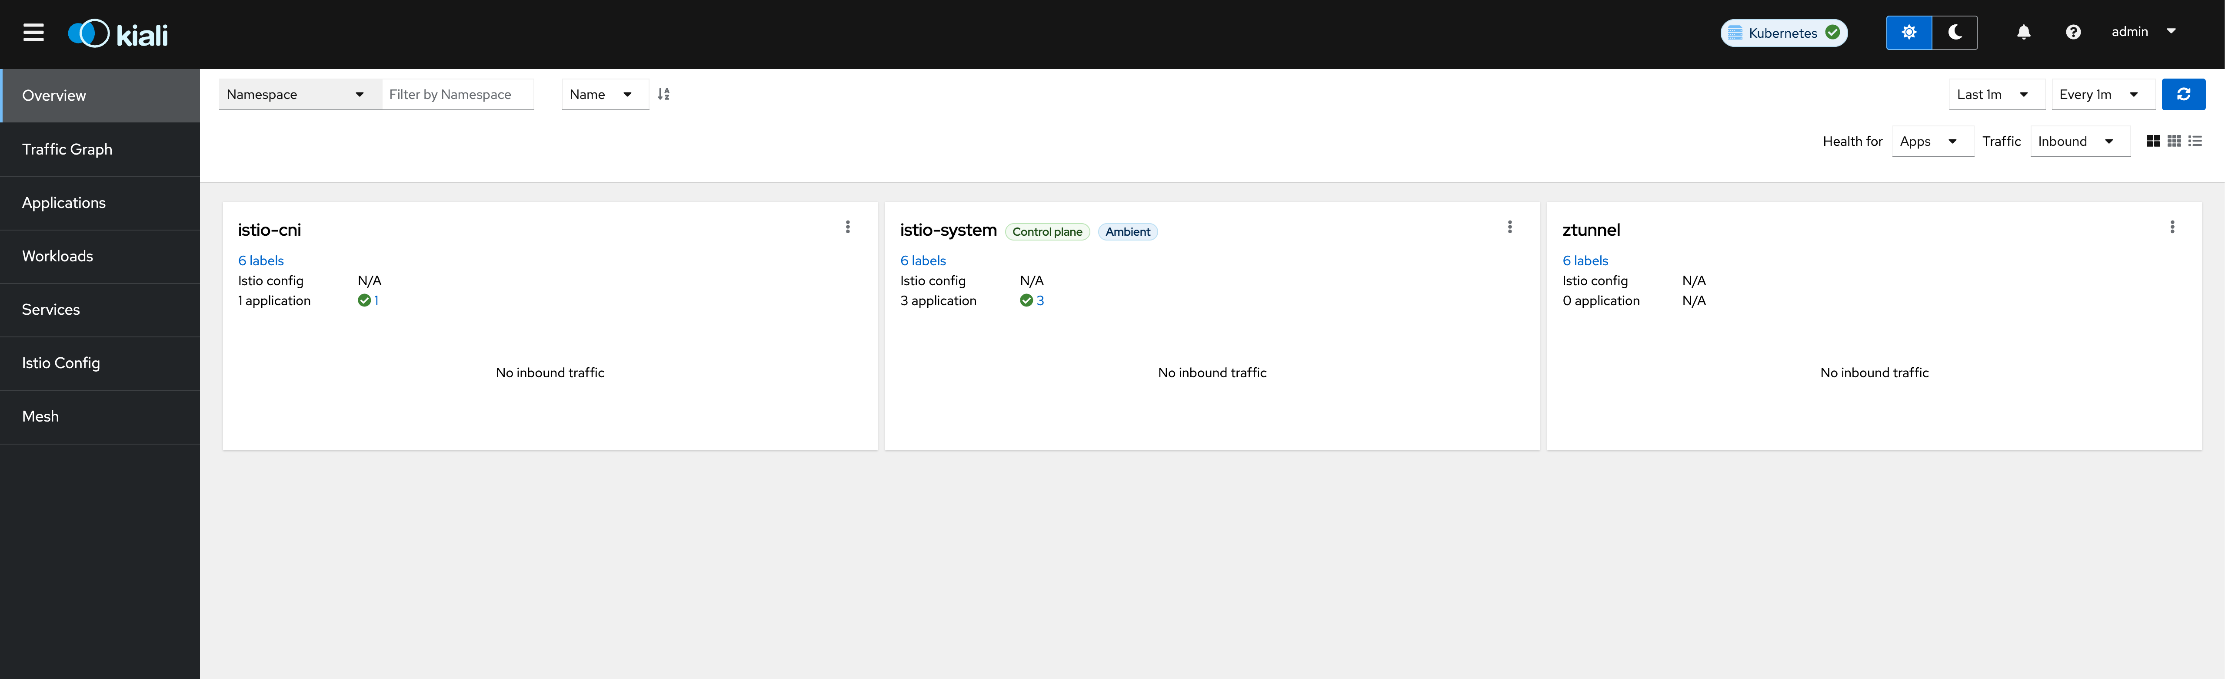This screenshot has width=2225, height=679.
Task: Click the Kubernetes cluster status badge
Action: (1783, 33)
